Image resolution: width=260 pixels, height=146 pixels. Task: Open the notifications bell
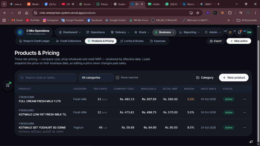tap(239, 32)
